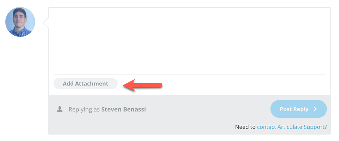Click the word "Attachment" on the pill button
Screen dimensions: 339x141
coord(92,84)
